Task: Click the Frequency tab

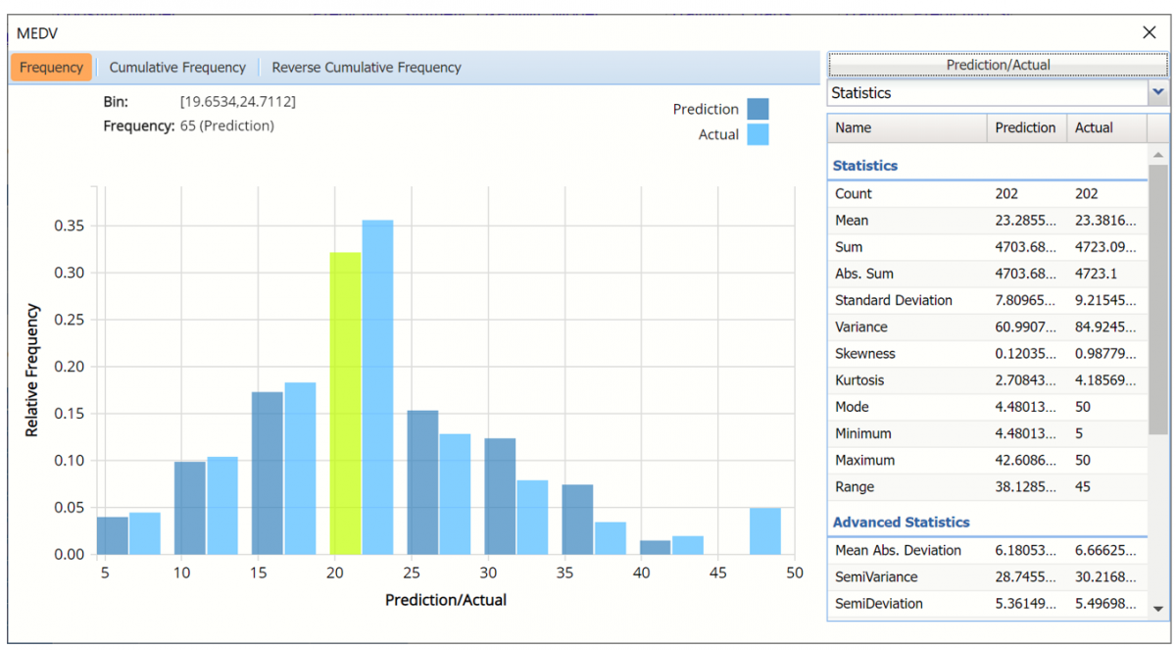Action: [x=52, y=68]
